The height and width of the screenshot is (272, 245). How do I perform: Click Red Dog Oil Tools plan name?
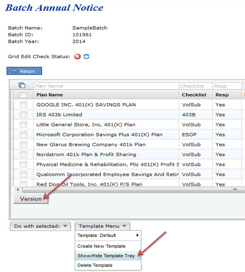(x=89, y=184)
